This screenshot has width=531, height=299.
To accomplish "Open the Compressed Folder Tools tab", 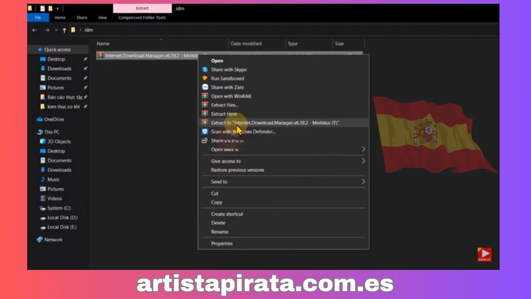I will point(142,17).
